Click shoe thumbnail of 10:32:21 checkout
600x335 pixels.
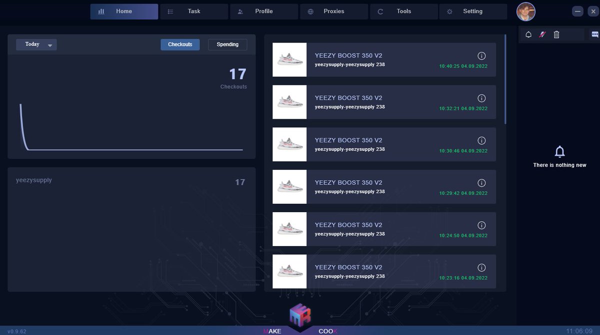[289, 102]
